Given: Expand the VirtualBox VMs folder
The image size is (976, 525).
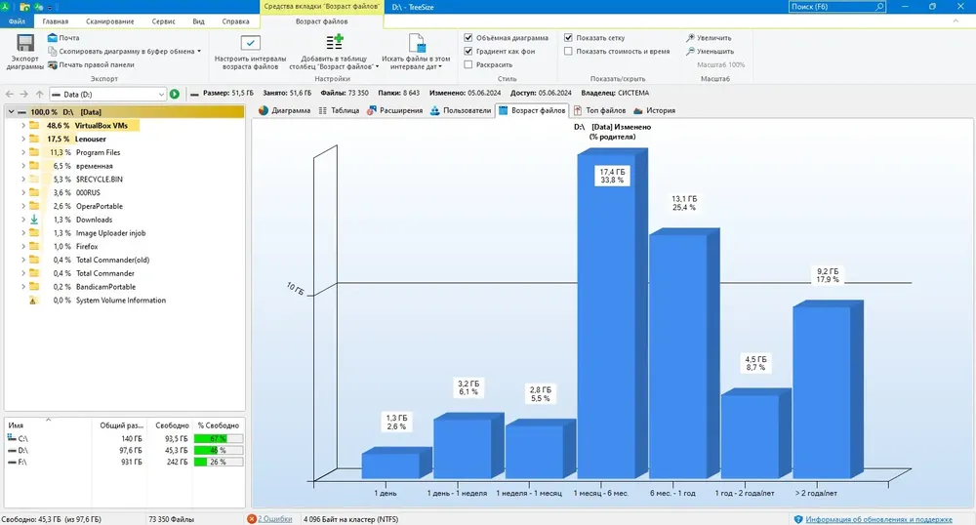Looking at the screenshot, I should 23,126.
